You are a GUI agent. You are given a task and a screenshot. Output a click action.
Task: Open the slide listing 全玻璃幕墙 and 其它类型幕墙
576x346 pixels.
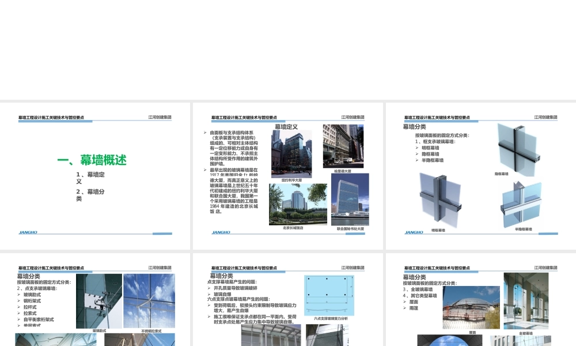tap(481, 299)
